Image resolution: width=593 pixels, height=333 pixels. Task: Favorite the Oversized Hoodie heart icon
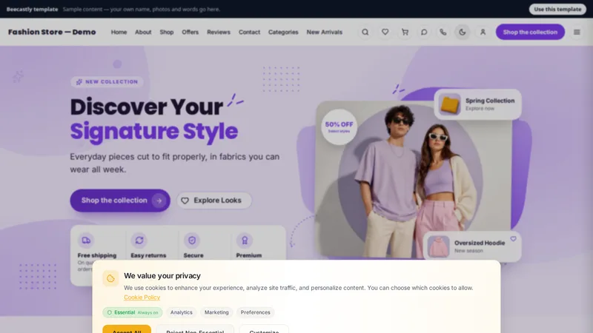coord(513,238)
